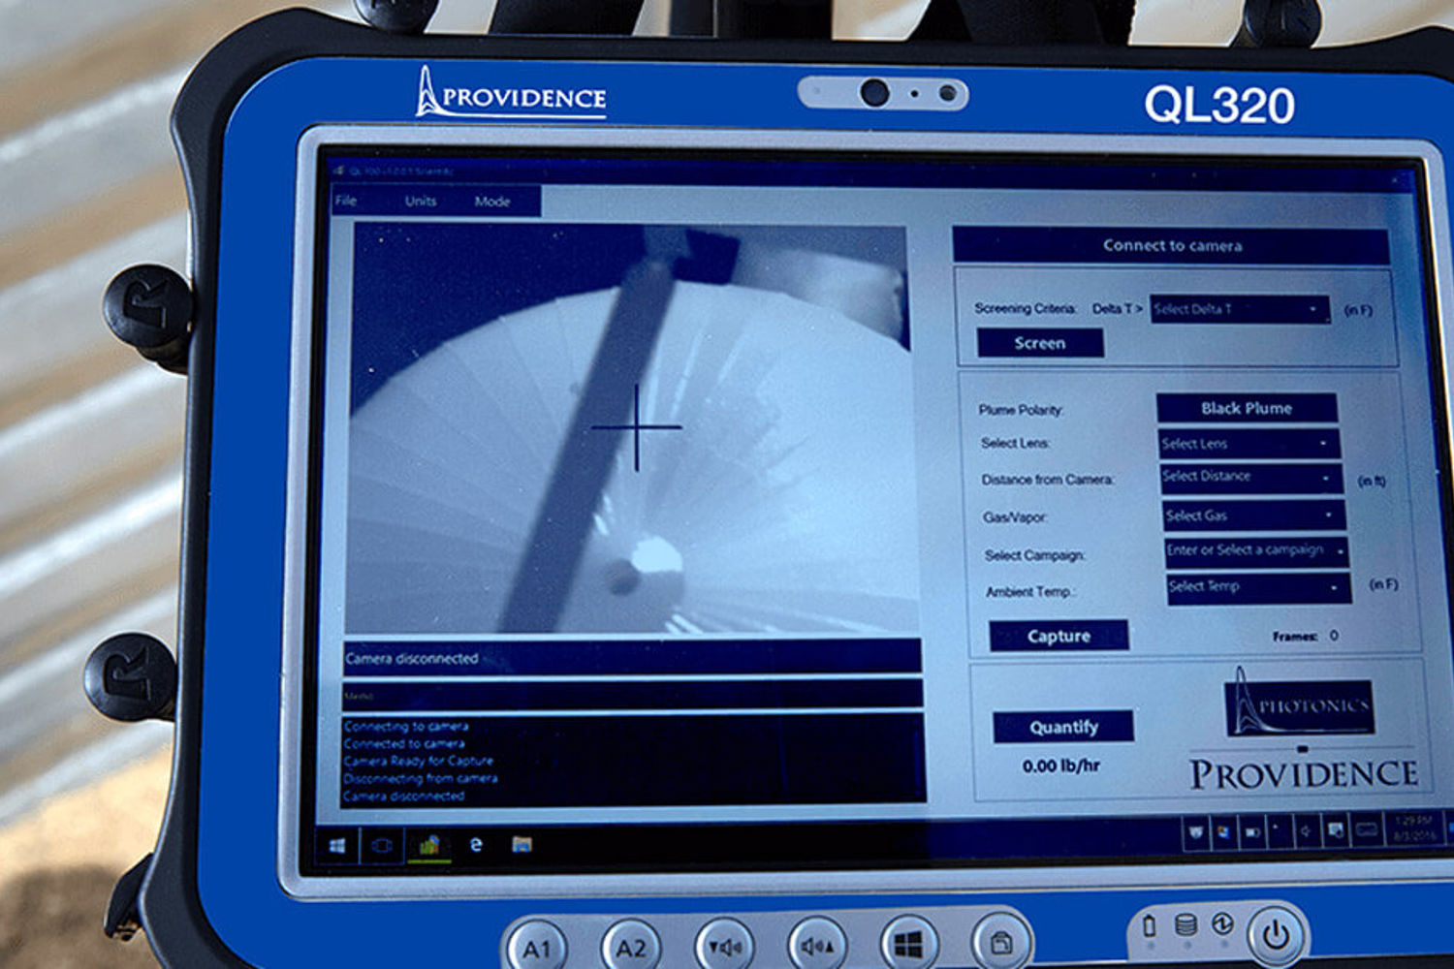Open the File menu

pyautogui.click(x=346, y=201)
